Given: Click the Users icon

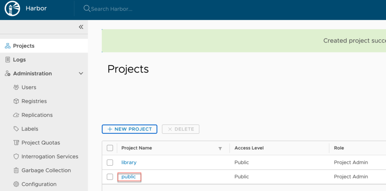Looking at the screenshot, I should point(16,87).
